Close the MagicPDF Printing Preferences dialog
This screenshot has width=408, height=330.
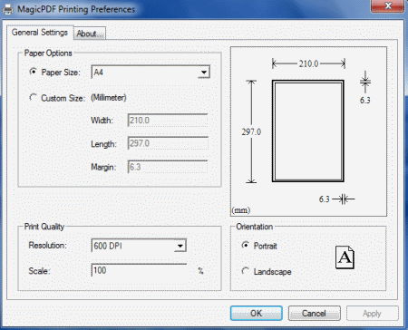pos(387,6)
